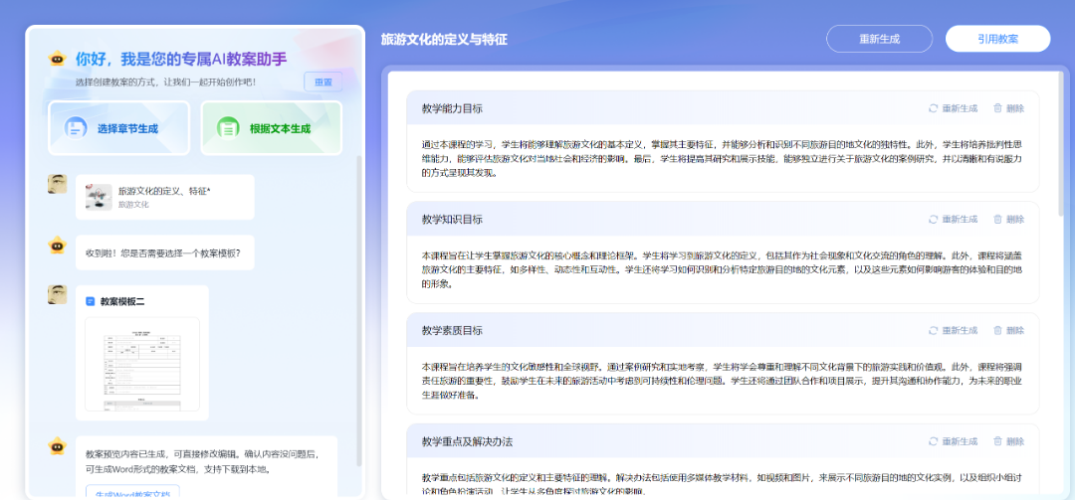Image resolution: width=1075 pixels, height=500 pixels.
Task: Choose 根据文本生成 option
Action: (271, 128)
